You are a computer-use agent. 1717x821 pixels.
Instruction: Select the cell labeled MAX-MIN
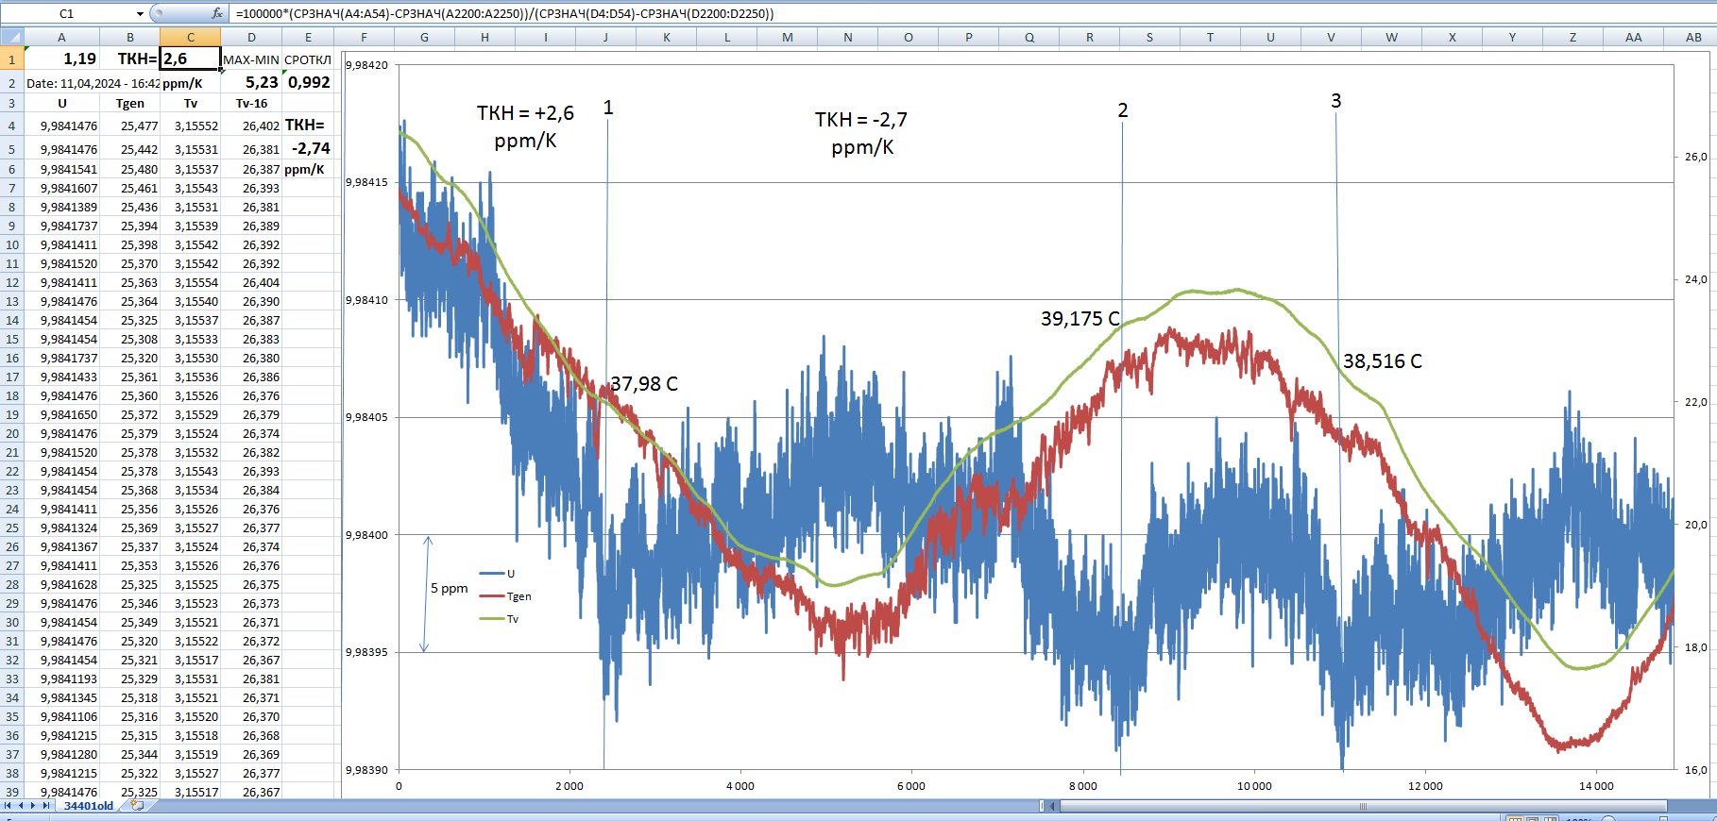coord(251,59)
